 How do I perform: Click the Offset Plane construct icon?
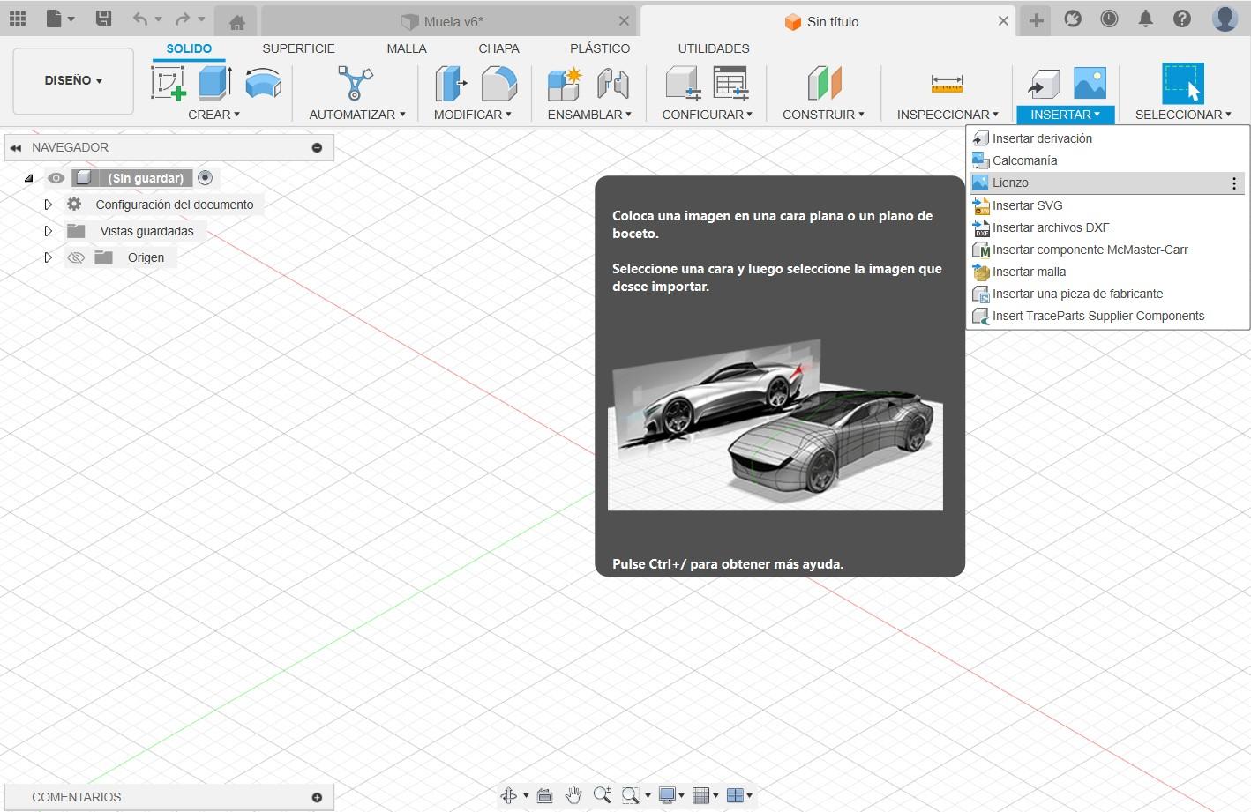click(x=824, y=84)
